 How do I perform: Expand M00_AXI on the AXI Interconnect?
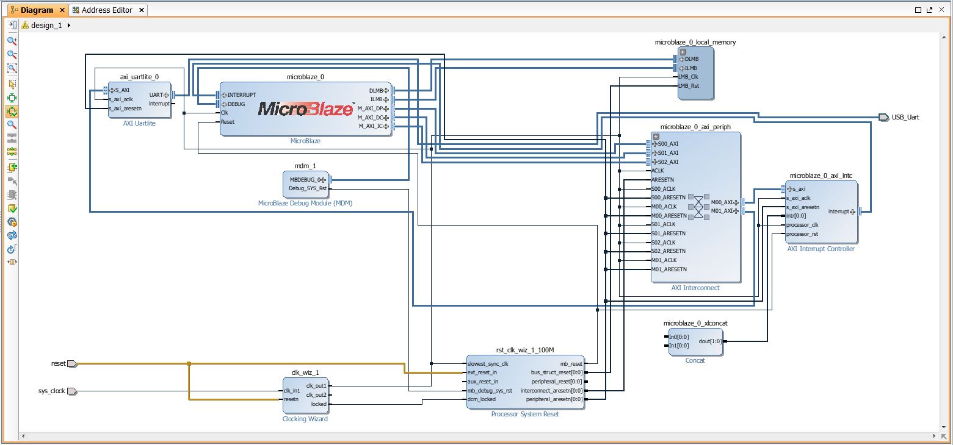[736, 202]
